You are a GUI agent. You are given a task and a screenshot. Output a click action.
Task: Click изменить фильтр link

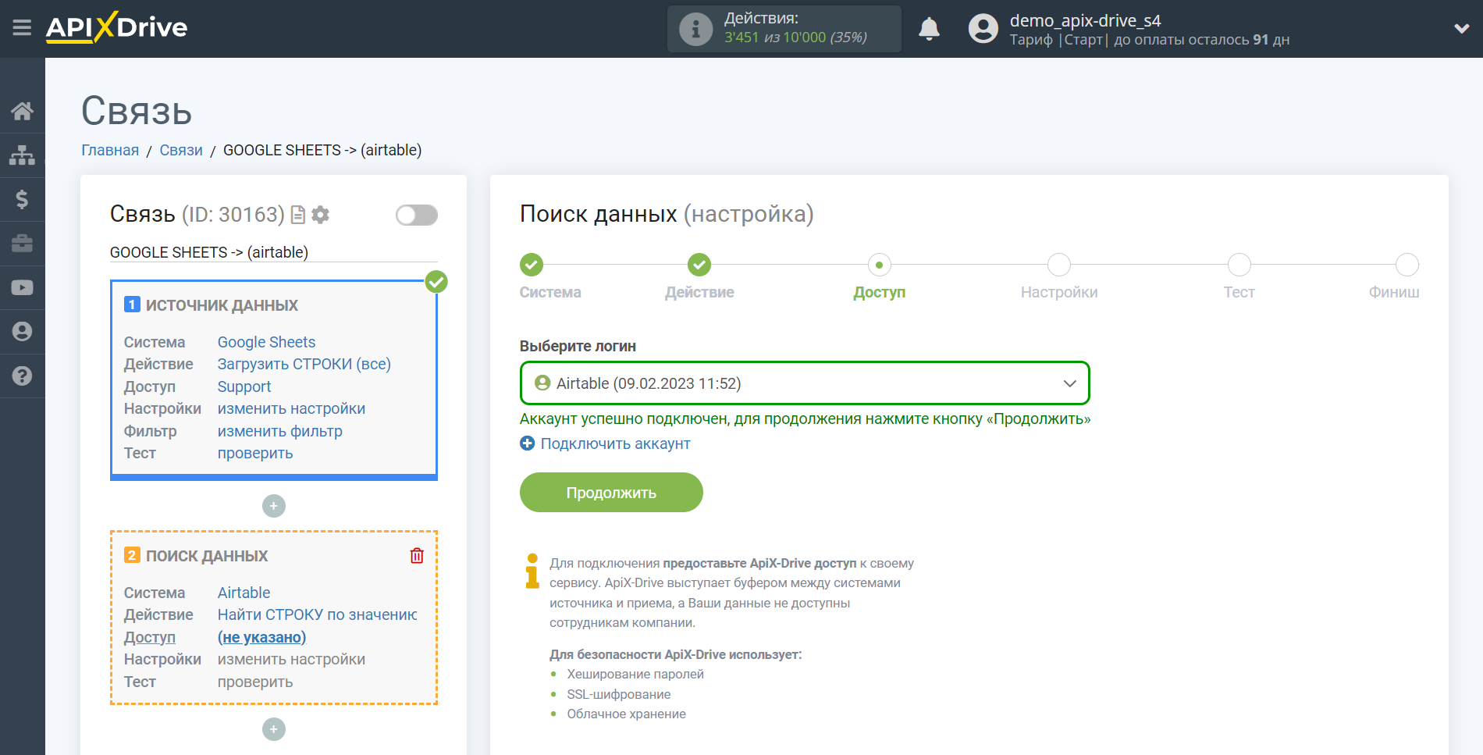(x=279, y=431)
